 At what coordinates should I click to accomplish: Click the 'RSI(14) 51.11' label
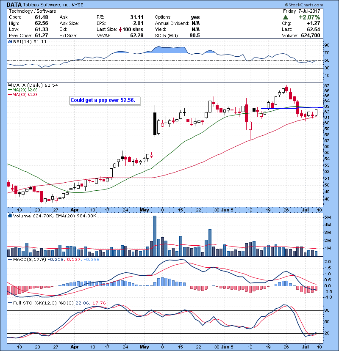tap(30, 41)
